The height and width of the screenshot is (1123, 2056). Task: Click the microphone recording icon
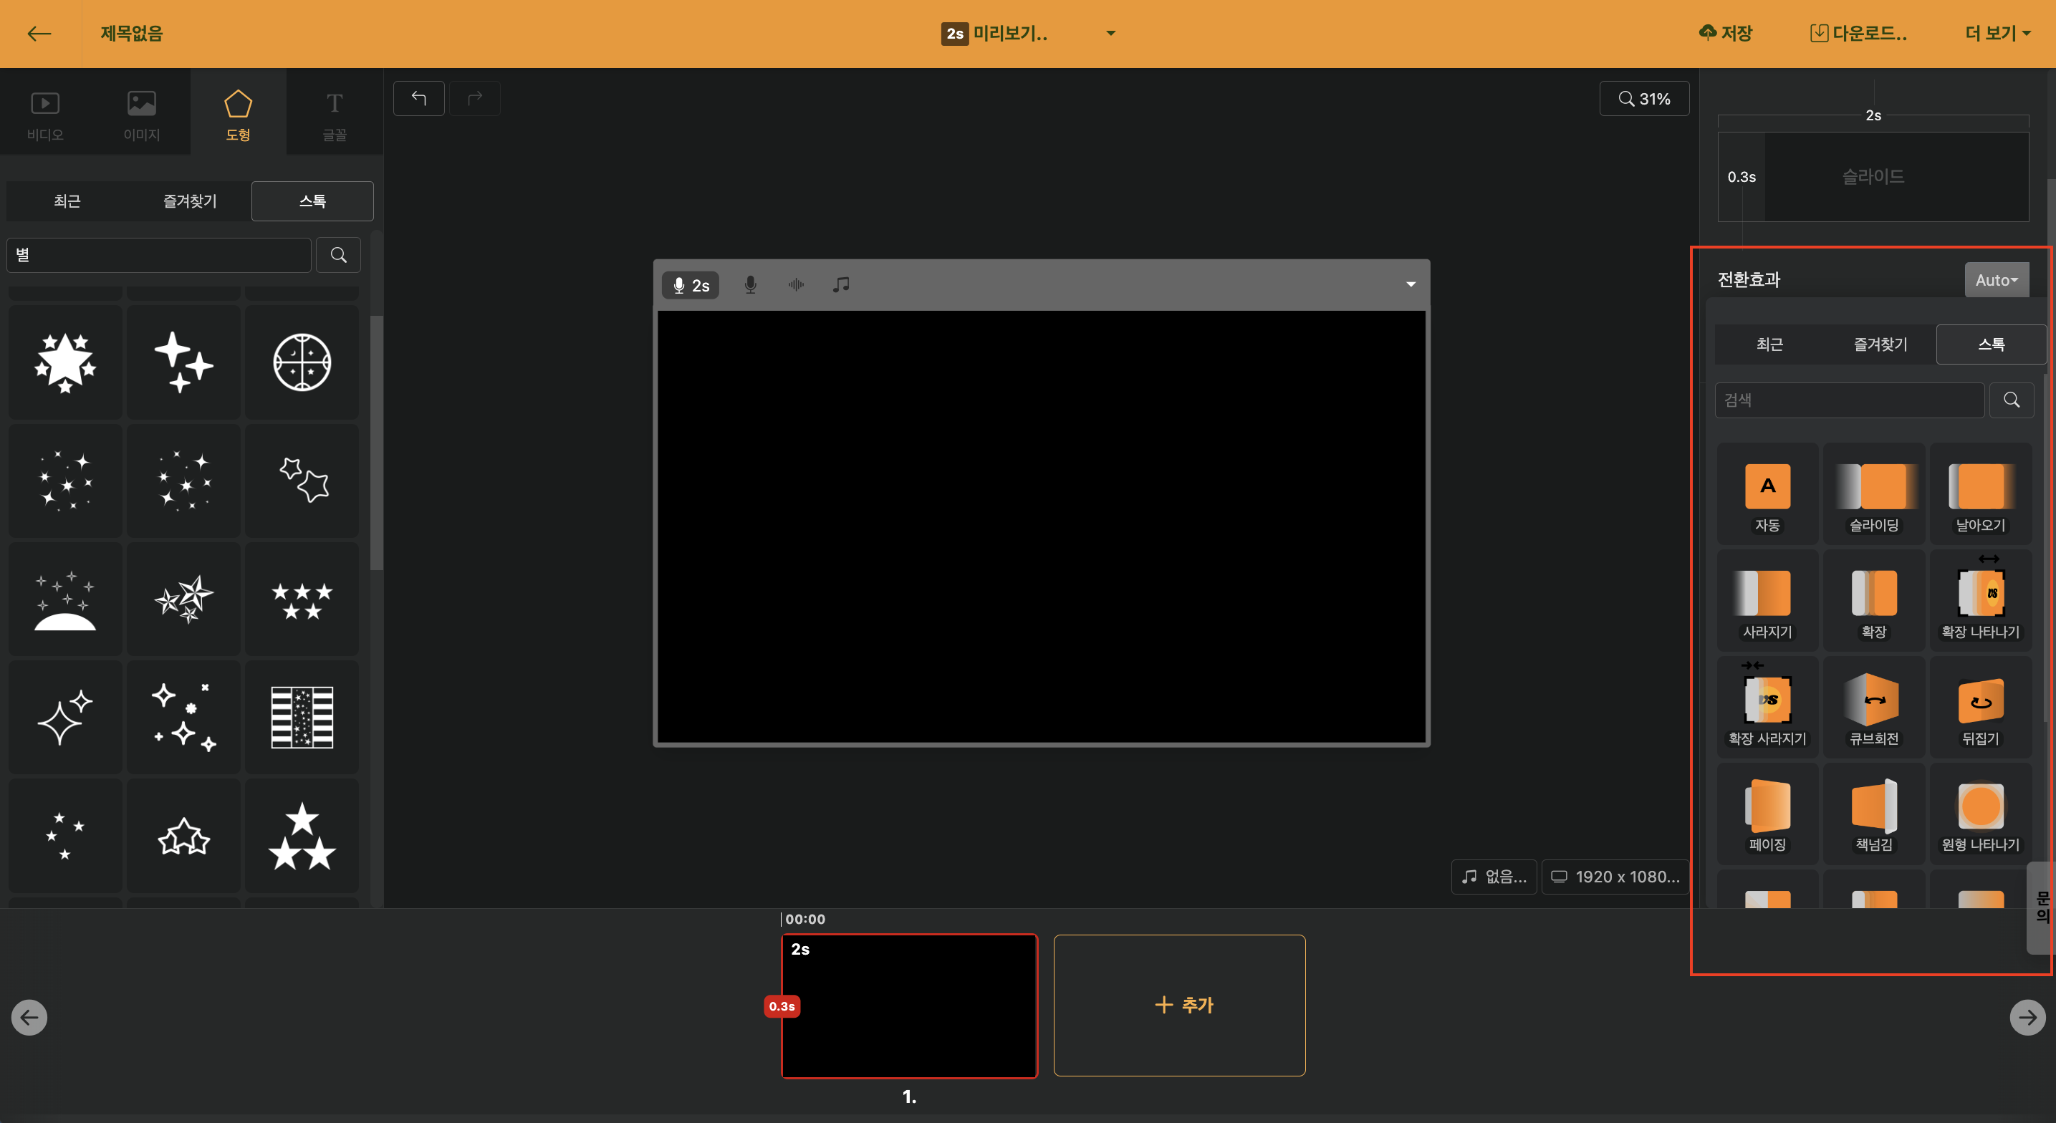pos(749,285)
